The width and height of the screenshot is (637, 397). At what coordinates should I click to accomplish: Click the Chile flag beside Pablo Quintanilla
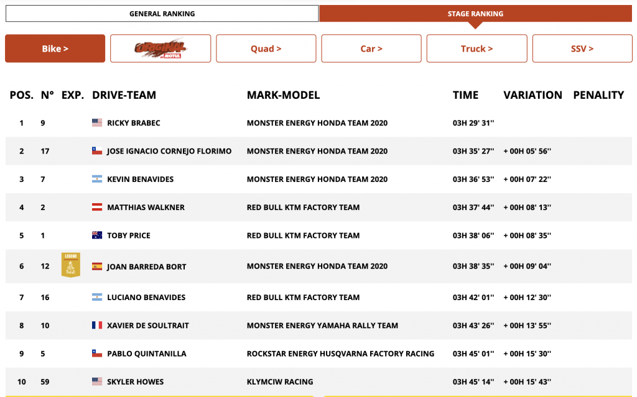97,354
